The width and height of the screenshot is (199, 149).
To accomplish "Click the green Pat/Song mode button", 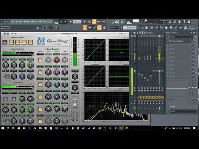I will pos(56,22).
